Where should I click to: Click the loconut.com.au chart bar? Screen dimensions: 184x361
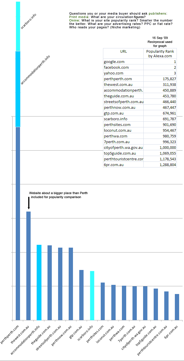tap(114, 302)
